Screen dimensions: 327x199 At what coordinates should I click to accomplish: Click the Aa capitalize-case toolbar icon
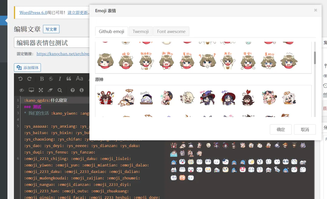pyautogui.click(x=79, y=78)
